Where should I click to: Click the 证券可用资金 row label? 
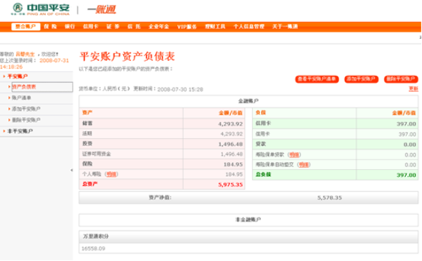(96, 154)
